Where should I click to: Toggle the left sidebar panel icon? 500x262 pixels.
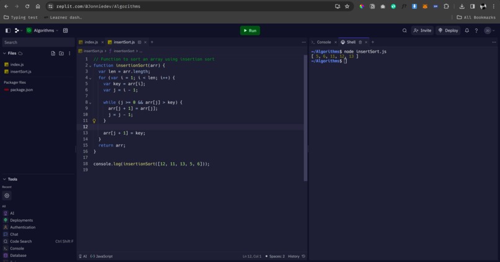click(8, 30)
